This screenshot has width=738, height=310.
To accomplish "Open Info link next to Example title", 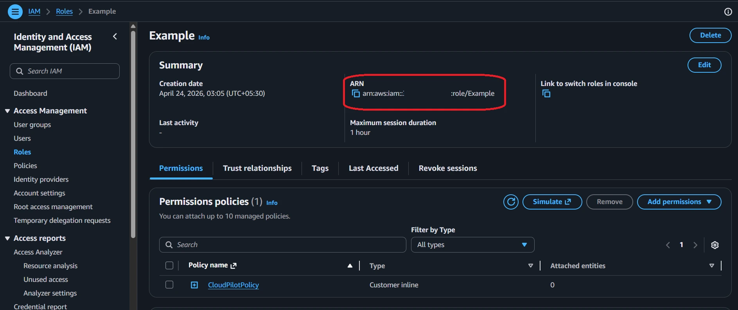I will [x=204, y=38].
